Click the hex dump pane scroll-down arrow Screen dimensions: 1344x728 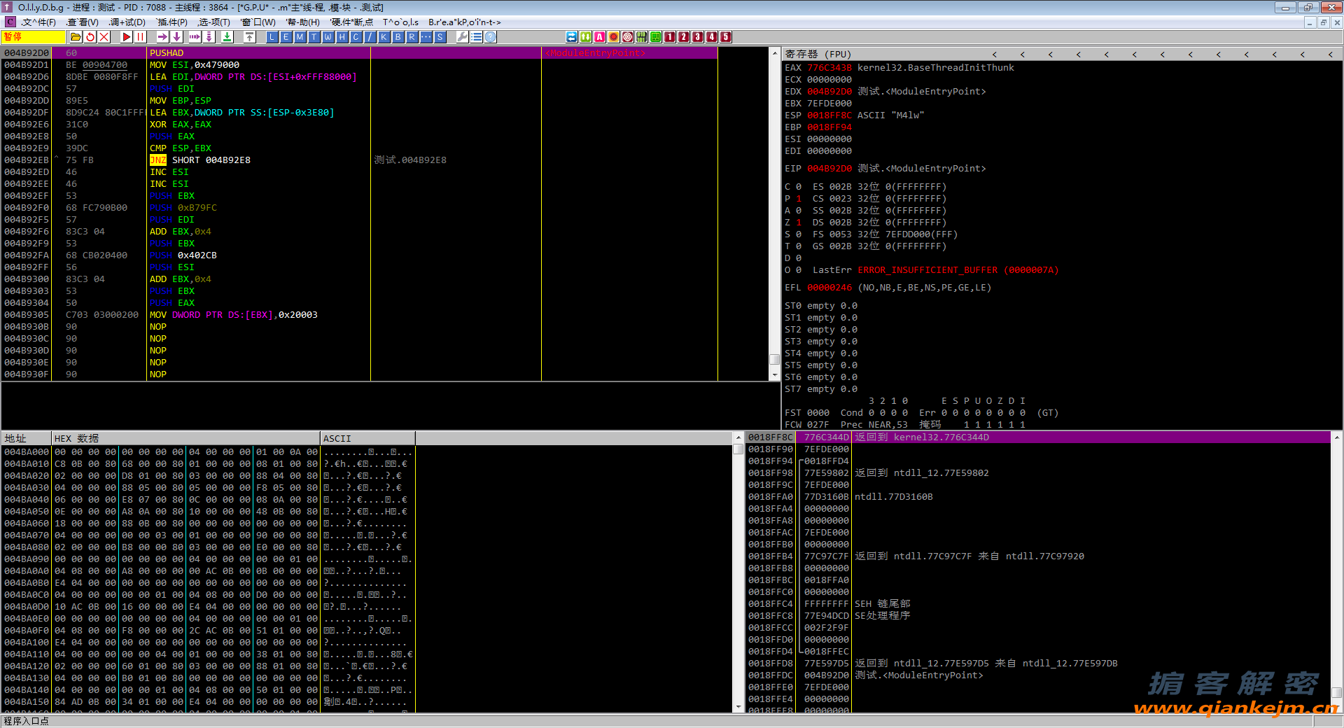pos(738,708)
